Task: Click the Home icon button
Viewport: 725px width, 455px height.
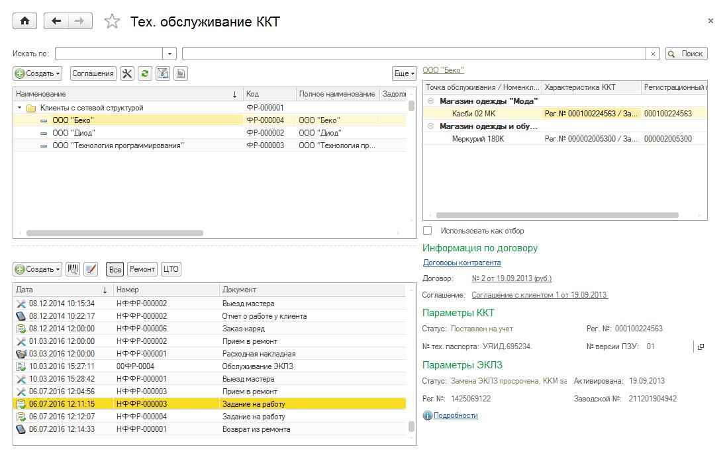Action: pyautogui.click(x=25, y=21)
